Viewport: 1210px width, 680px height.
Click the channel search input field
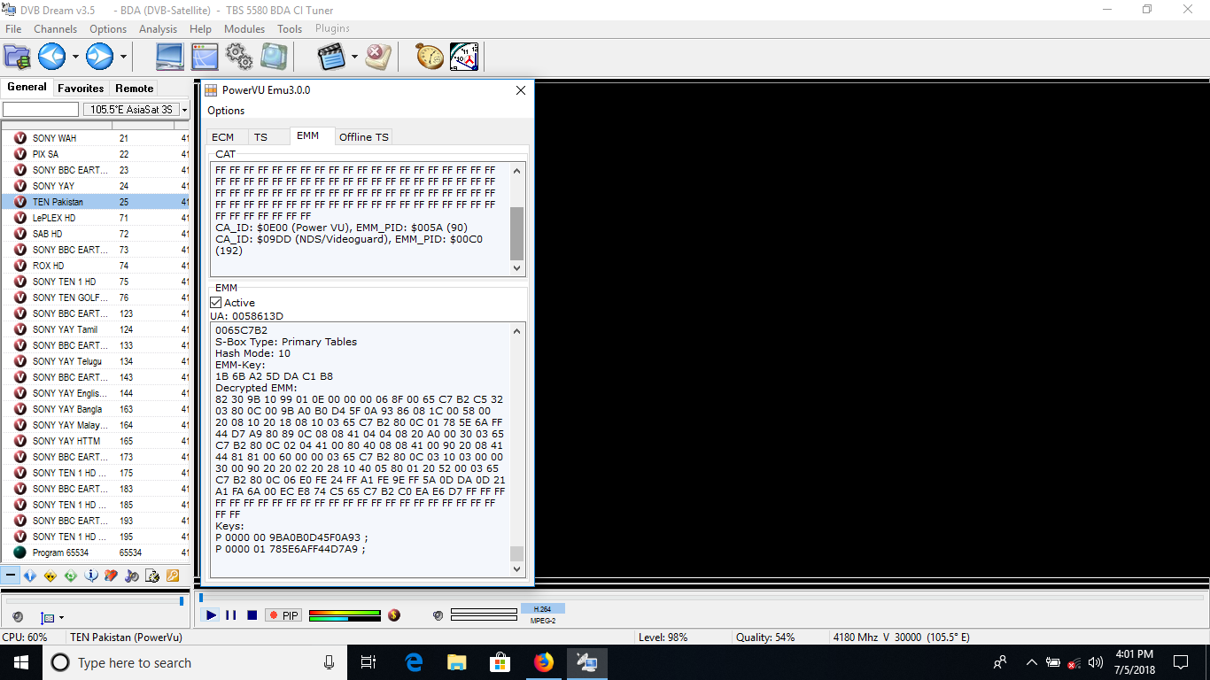click(x=41, y=110)
